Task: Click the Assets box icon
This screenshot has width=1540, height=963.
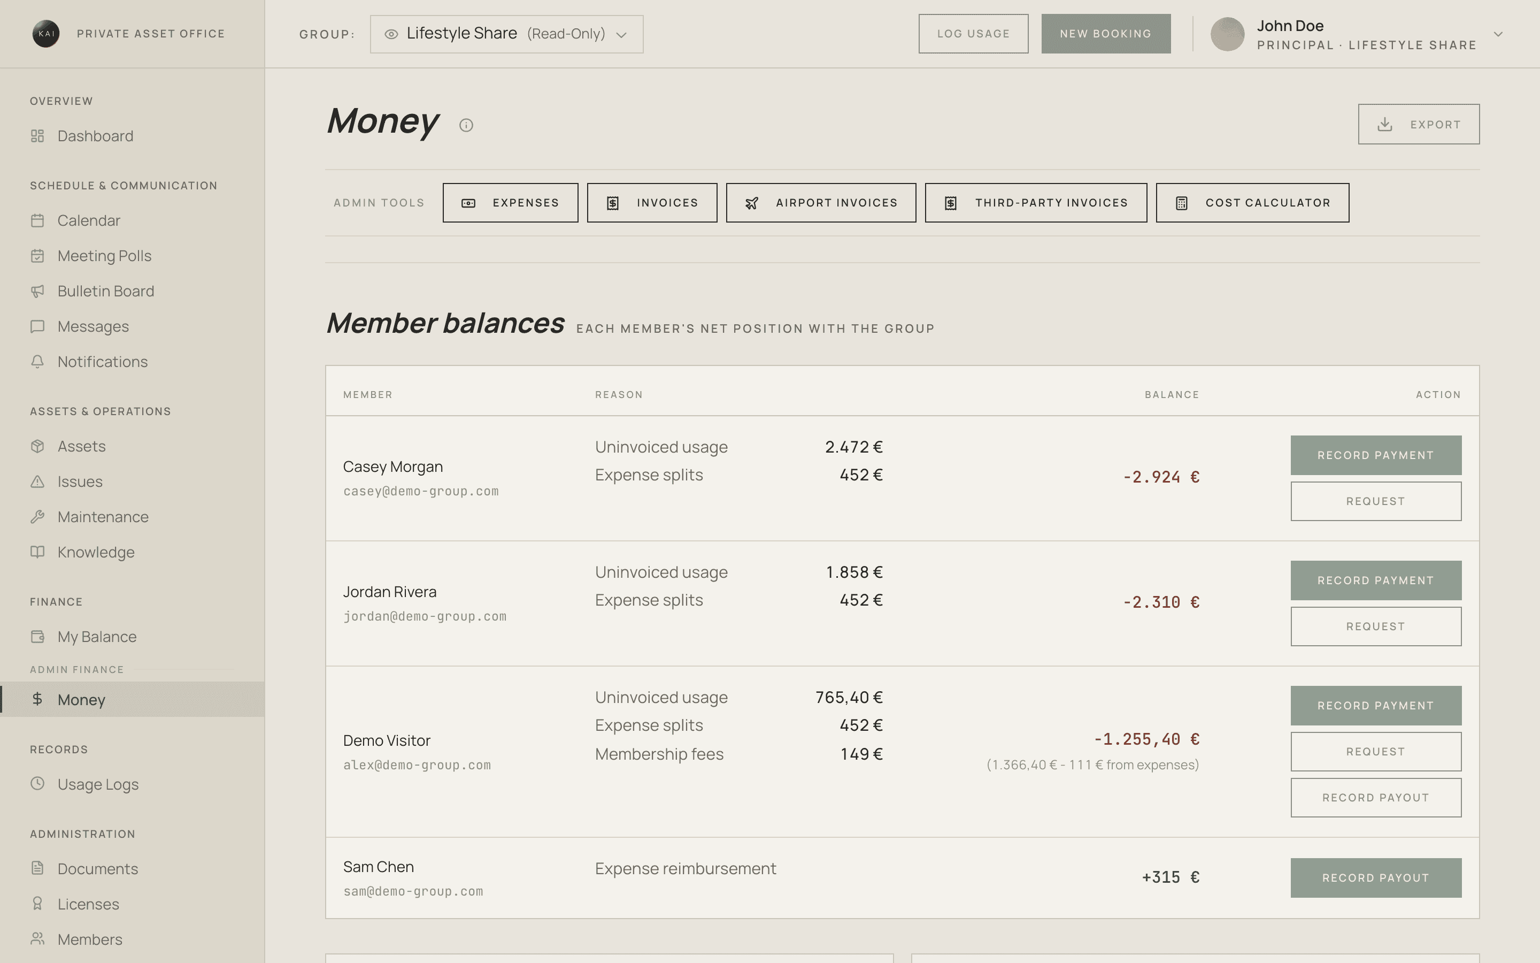Action: pos(37,446)
